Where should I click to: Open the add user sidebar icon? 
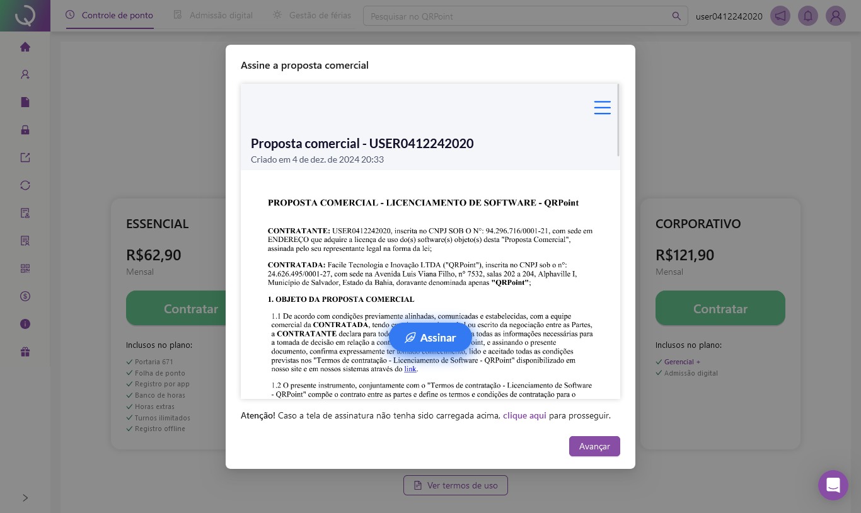[x=25, y=74]
